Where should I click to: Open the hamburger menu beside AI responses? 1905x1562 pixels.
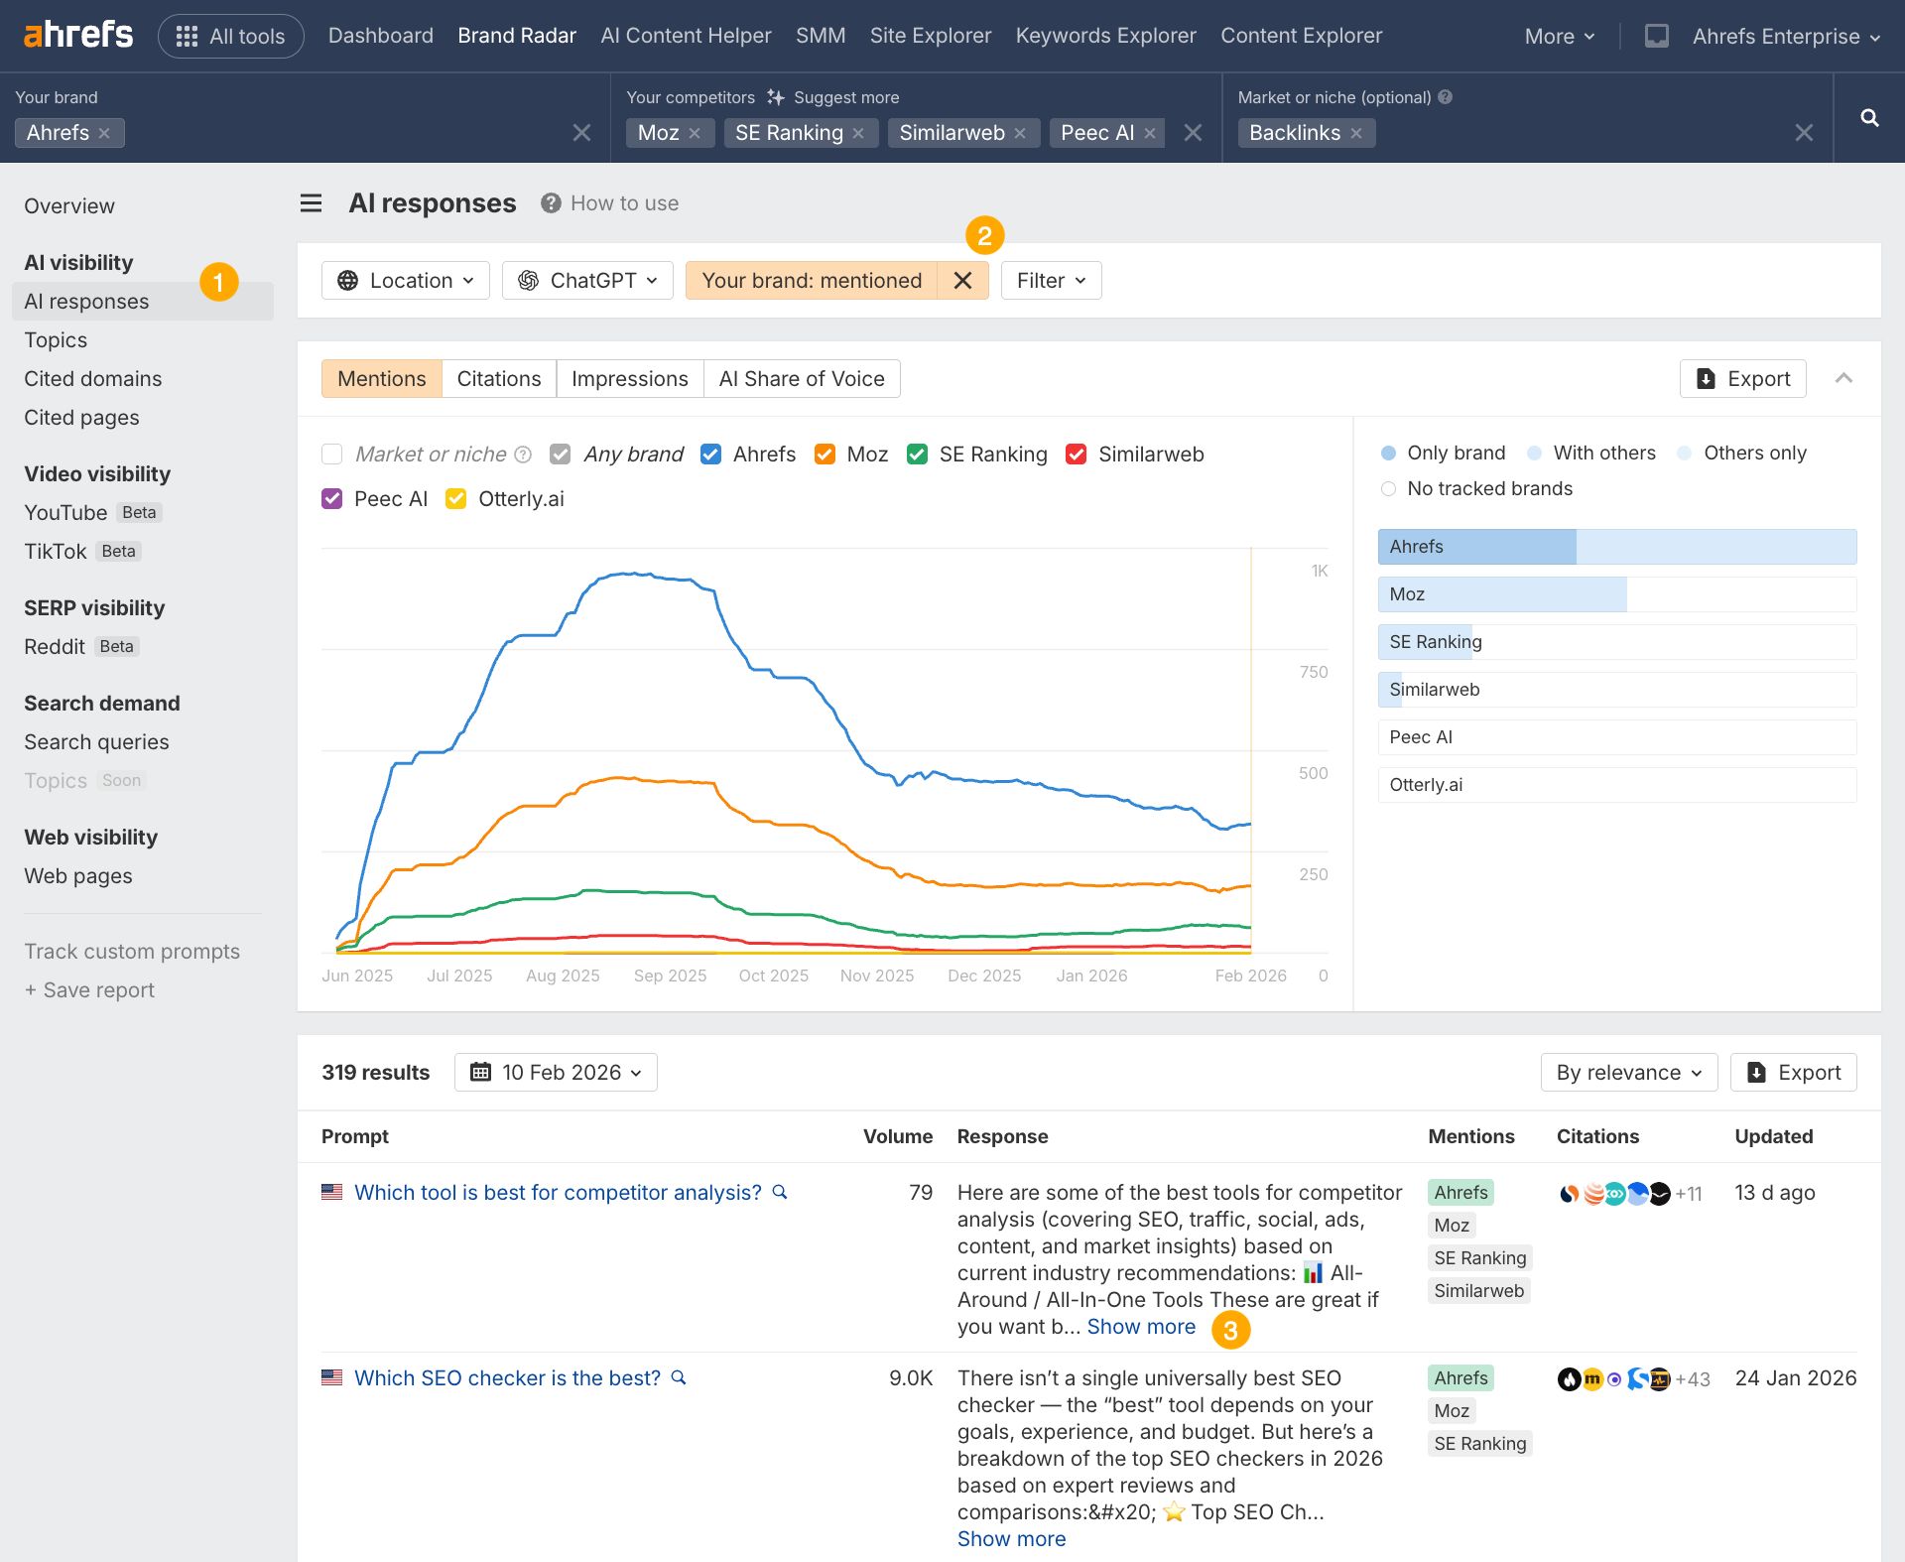(x=311, y=202)
